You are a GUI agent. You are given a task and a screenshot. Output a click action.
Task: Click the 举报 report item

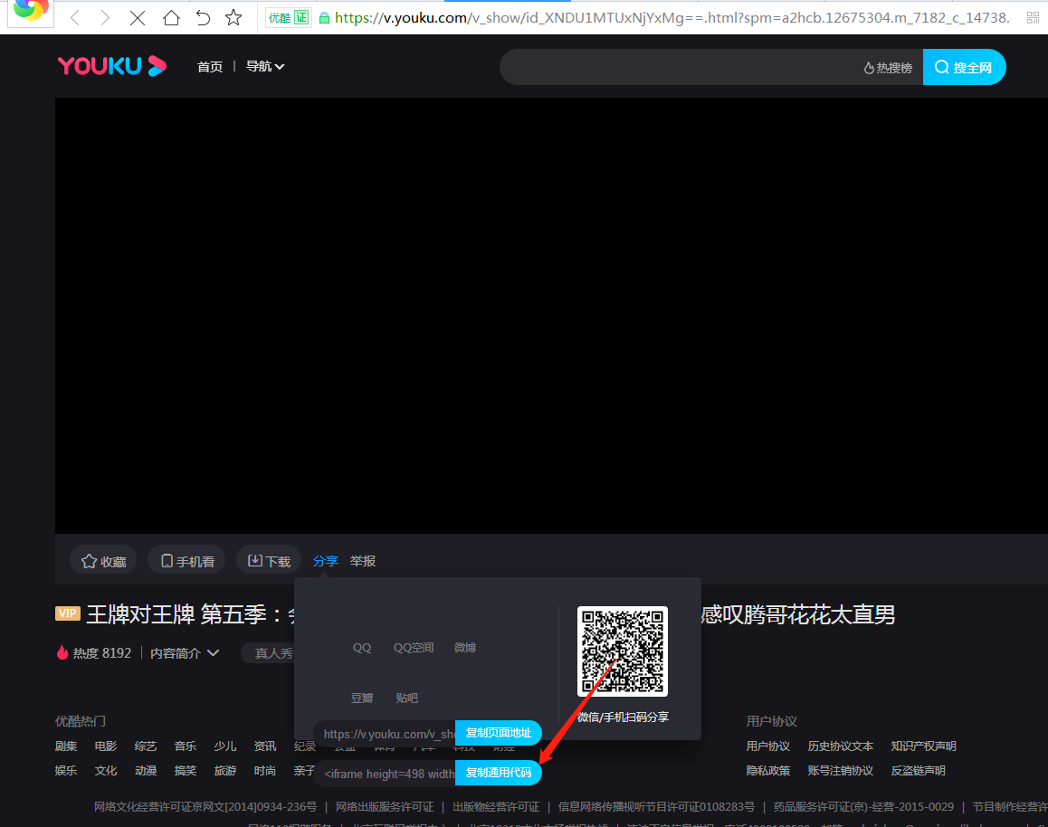pyautogui.click(x=363, y=561)
